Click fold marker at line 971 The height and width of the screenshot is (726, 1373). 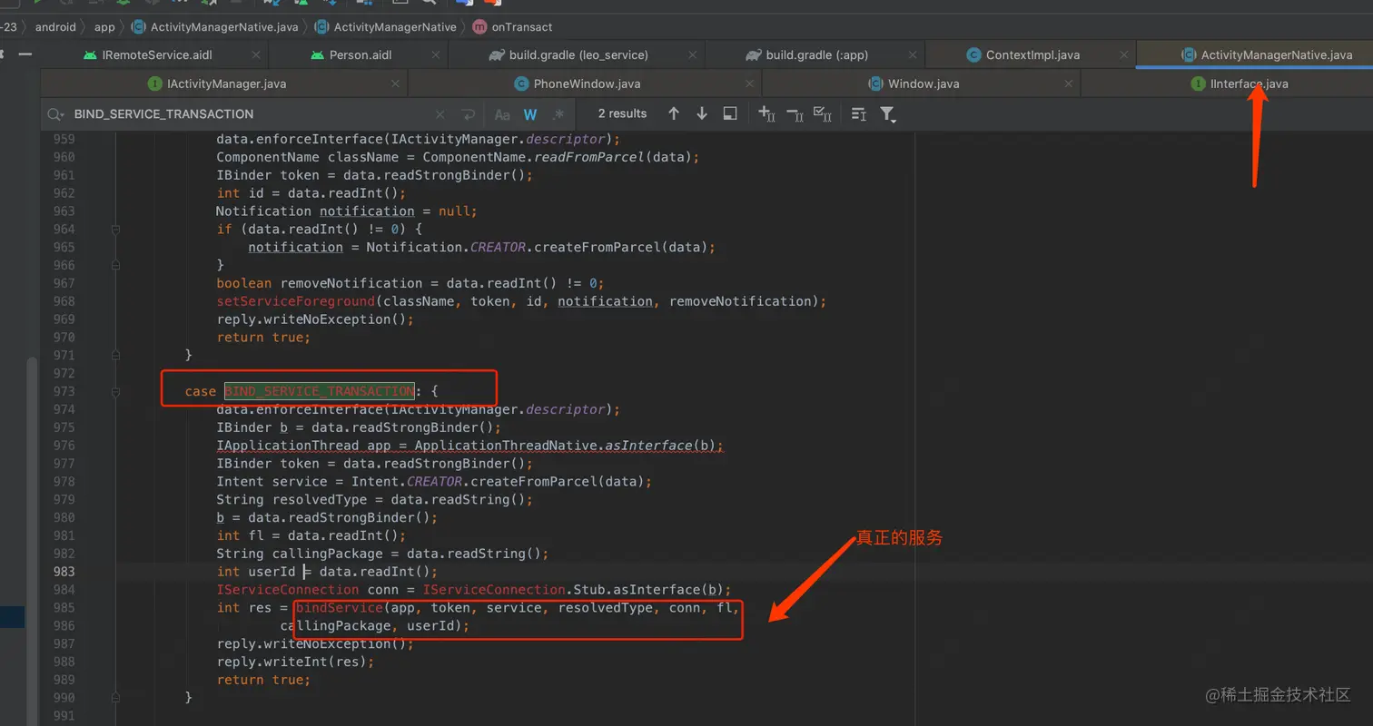point(116,355)
